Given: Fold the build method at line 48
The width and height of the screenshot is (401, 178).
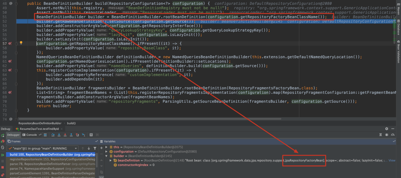Looking at the screenshot, I should tap(16, 4).
